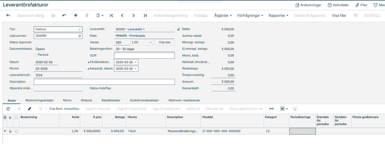
Task: Add new invoice with plus icon
Action: [x=76, y=15]
